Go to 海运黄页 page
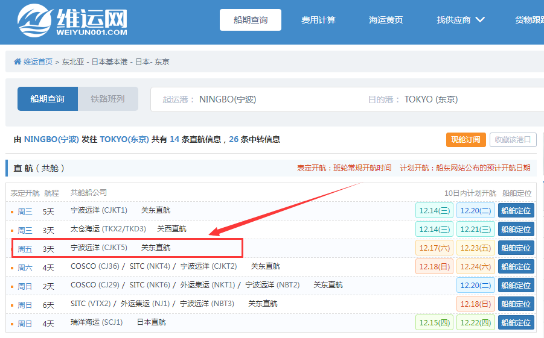 point(386,20)
